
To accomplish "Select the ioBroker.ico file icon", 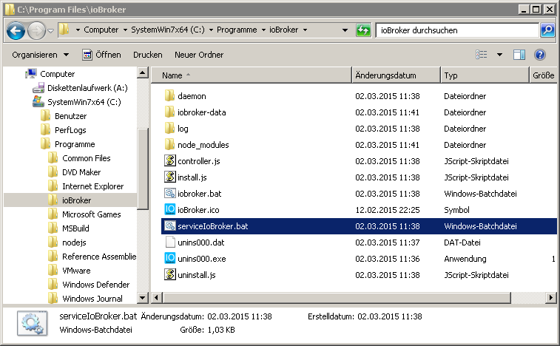I will 170,210.
